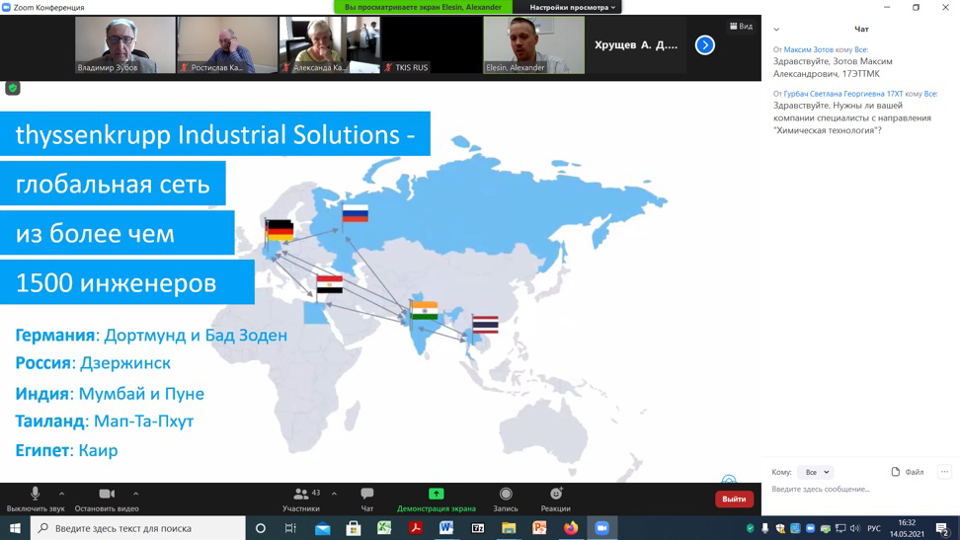Open Cortana circle on taskbar
This screenshot has height=540, width=960.
(x=260, y=528)
